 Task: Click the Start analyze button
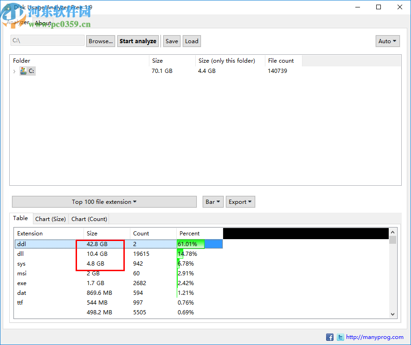click(x=138, y=41)
